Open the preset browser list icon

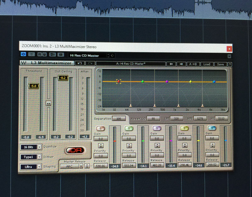(61, 55)
